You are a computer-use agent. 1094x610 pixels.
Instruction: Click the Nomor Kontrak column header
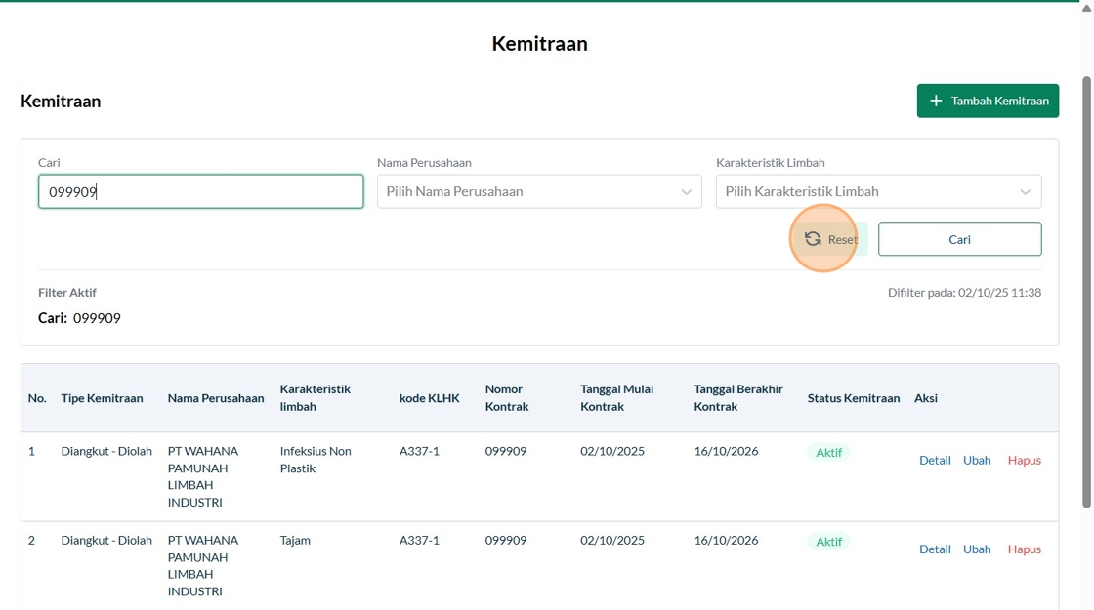click(x=507, y=397)
